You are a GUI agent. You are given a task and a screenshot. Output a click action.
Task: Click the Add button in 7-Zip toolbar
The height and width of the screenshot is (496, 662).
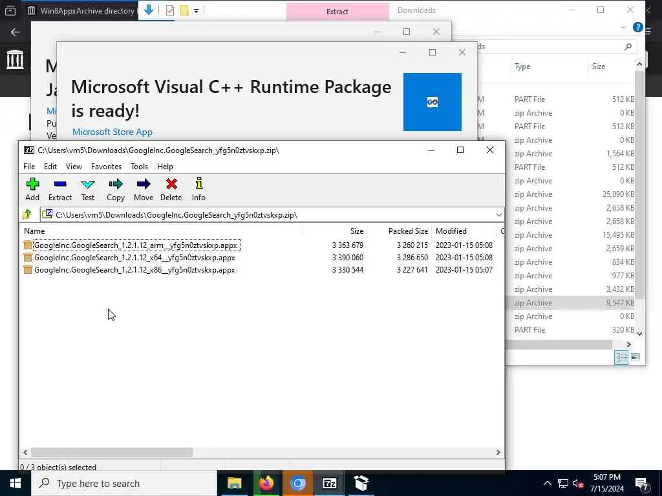click(32, 189)
